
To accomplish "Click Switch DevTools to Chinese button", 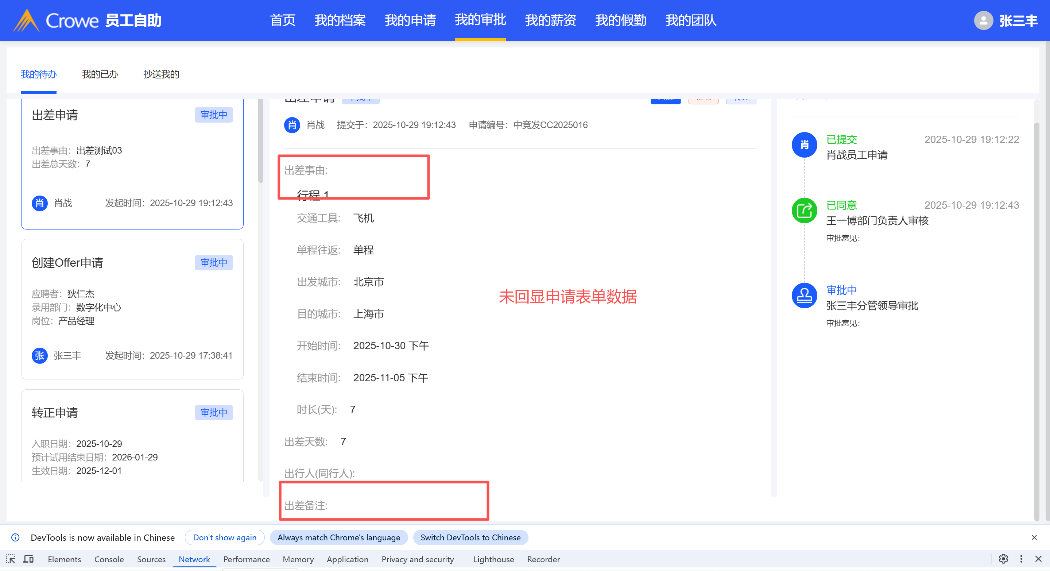I will tap(470, 537).
